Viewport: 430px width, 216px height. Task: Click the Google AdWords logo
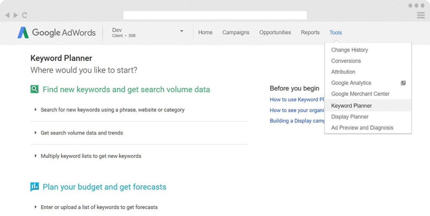pyautogui.click(x=57, y=33)
